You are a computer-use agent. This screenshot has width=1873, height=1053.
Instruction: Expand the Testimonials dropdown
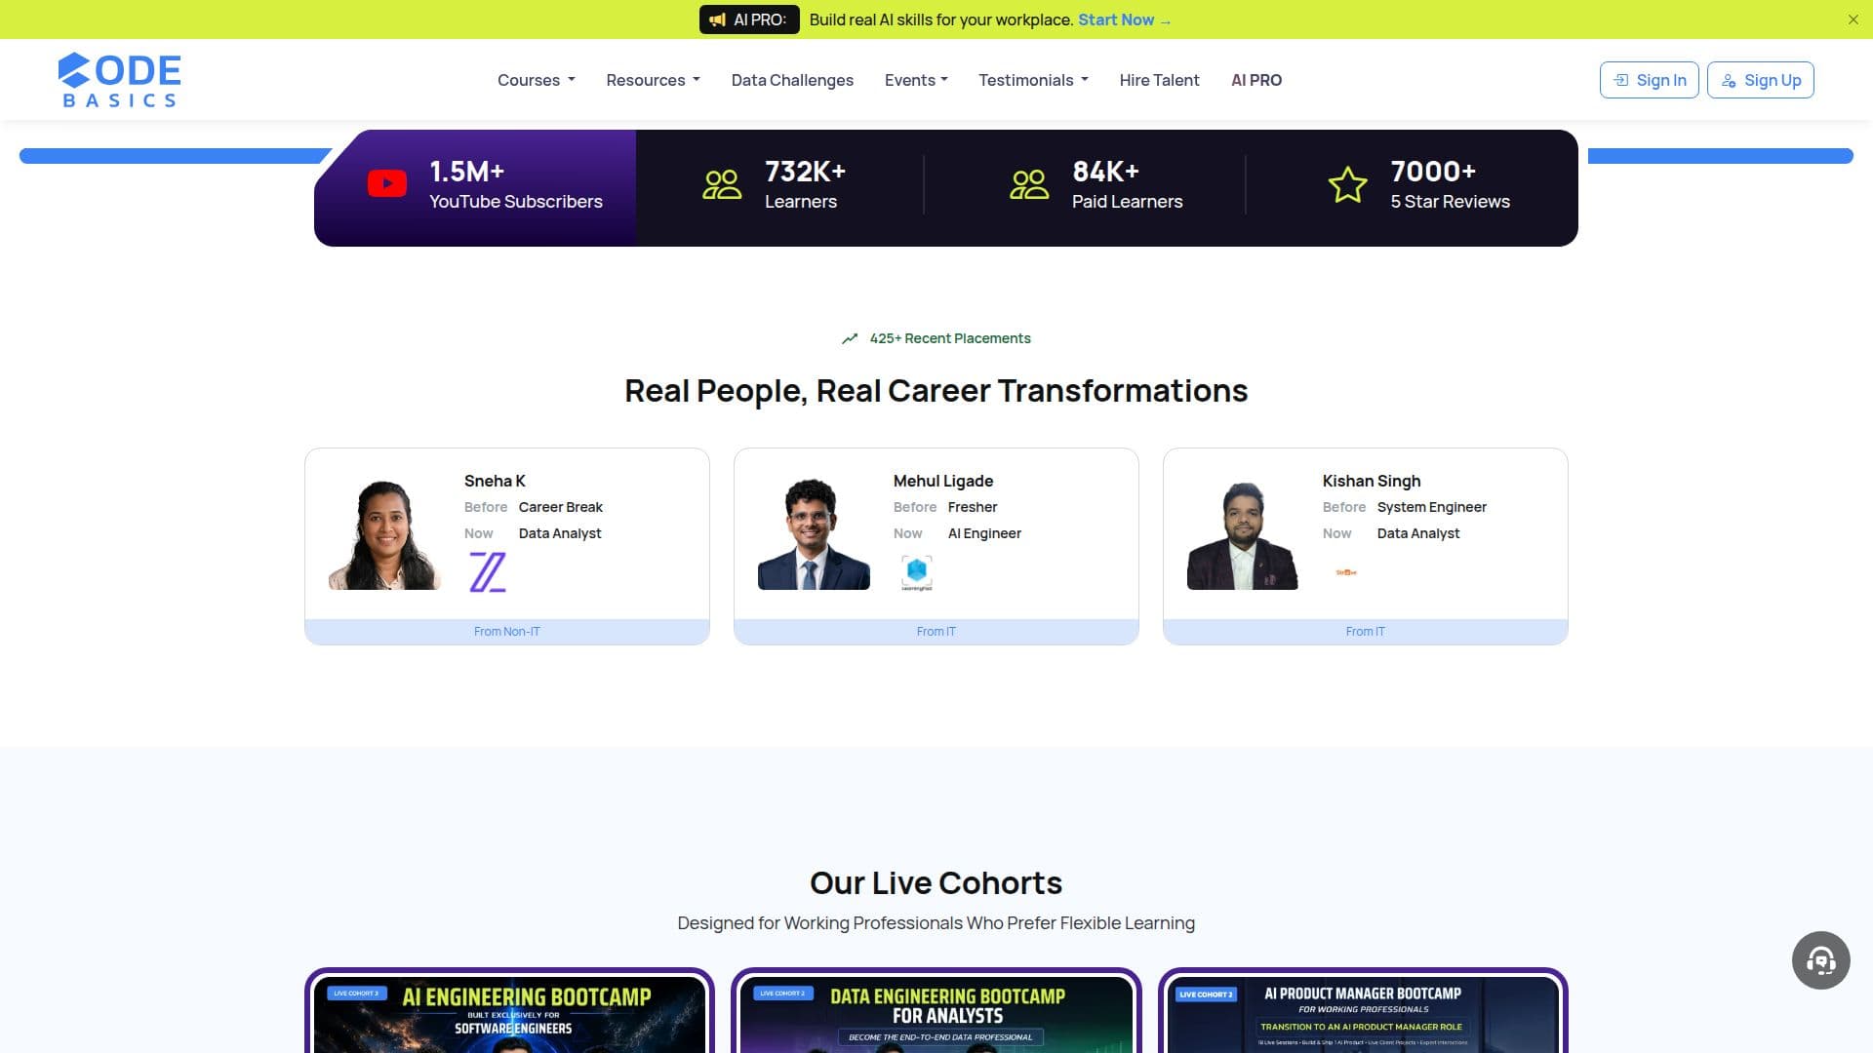1033,80
